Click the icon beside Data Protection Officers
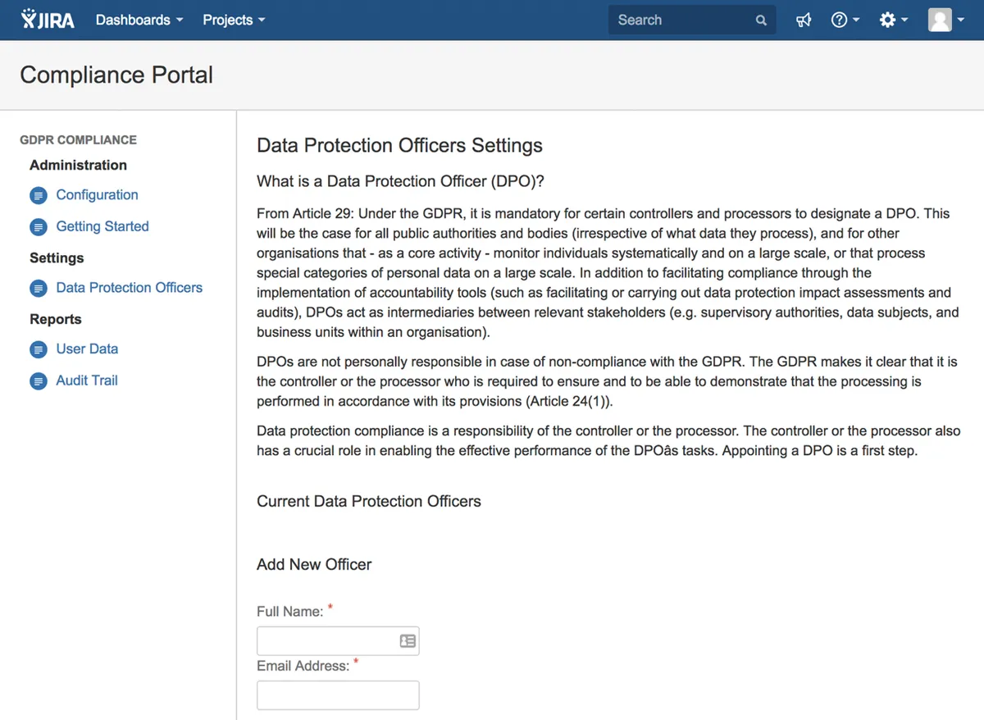The width and height of the screenshot is (984, 720). pos(39,289)
